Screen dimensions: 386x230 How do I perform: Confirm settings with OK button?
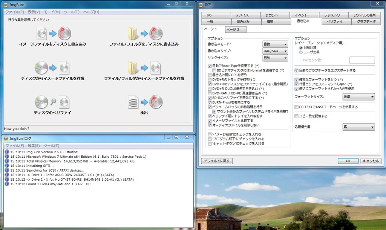pos(348,161)
